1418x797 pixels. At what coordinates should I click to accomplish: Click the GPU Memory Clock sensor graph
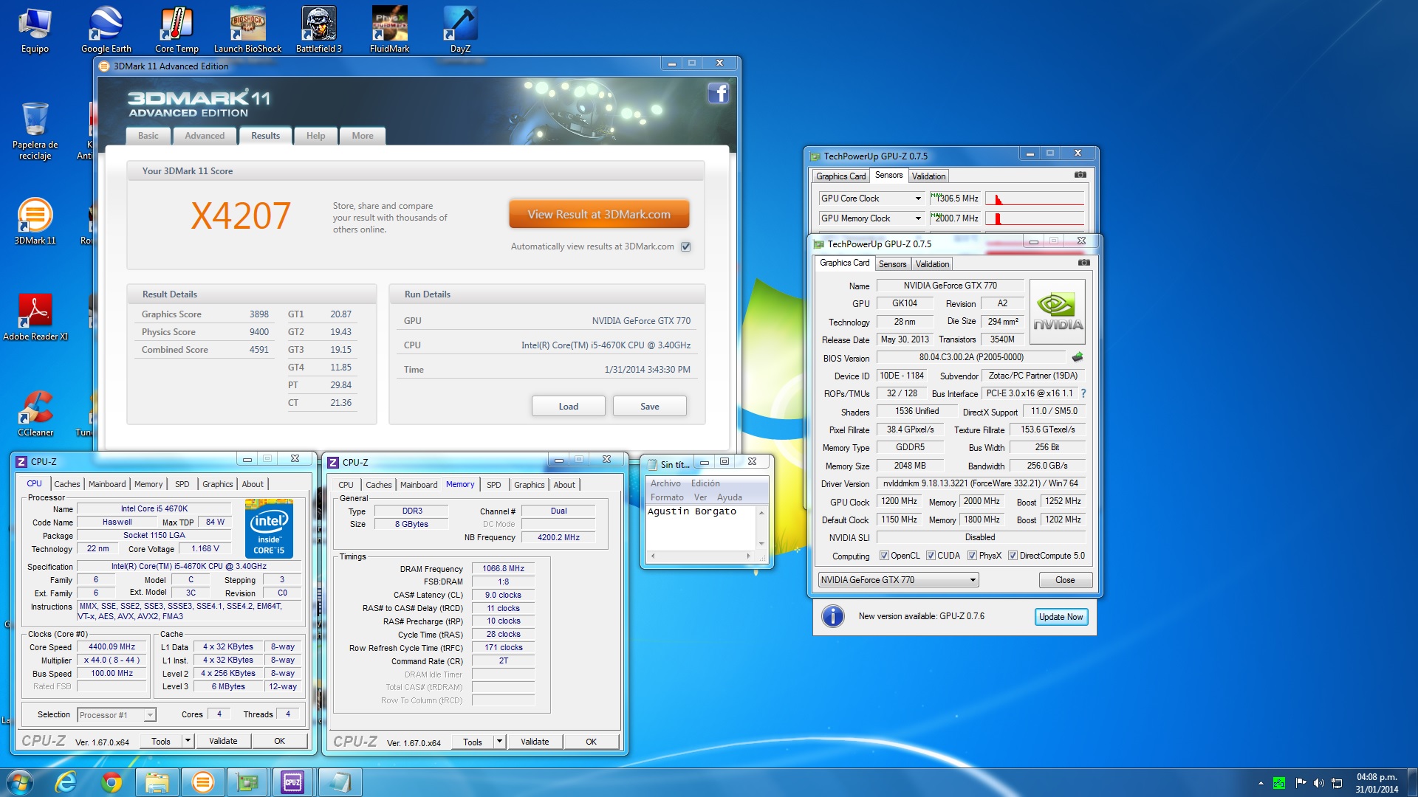1035,218
